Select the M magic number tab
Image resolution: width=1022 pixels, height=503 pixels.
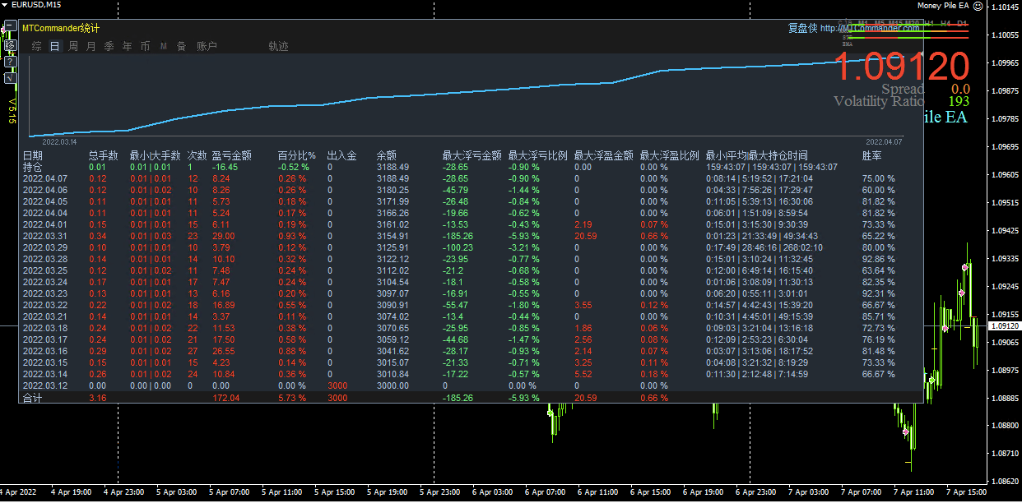pyautogui.click(x=163, y=46)
